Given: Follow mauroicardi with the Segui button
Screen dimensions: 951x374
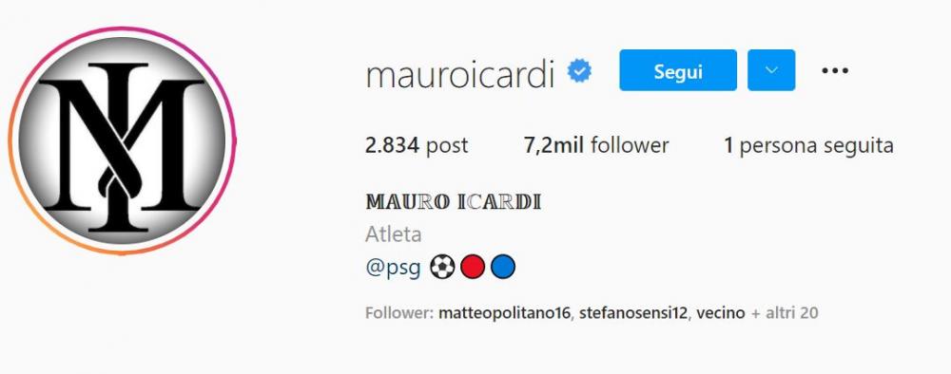Looking at the screenshot, I should (x=677, y=70).
